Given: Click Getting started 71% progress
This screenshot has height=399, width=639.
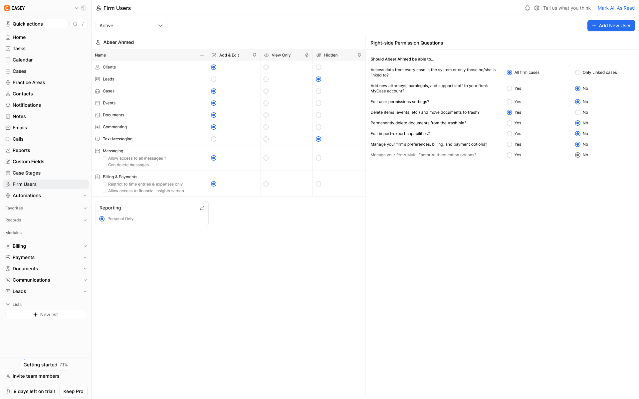Looking at the screenshot, I should tap(46, 365).
